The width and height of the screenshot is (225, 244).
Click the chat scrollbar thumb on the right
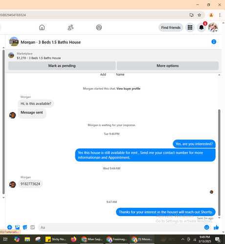click(x=219, y=163)
